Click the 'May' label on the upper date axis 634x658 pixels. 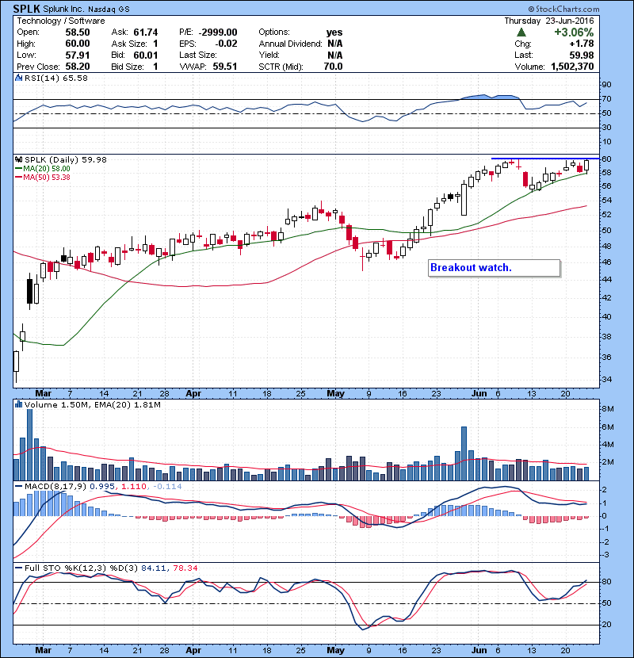[x=335, y=394]
